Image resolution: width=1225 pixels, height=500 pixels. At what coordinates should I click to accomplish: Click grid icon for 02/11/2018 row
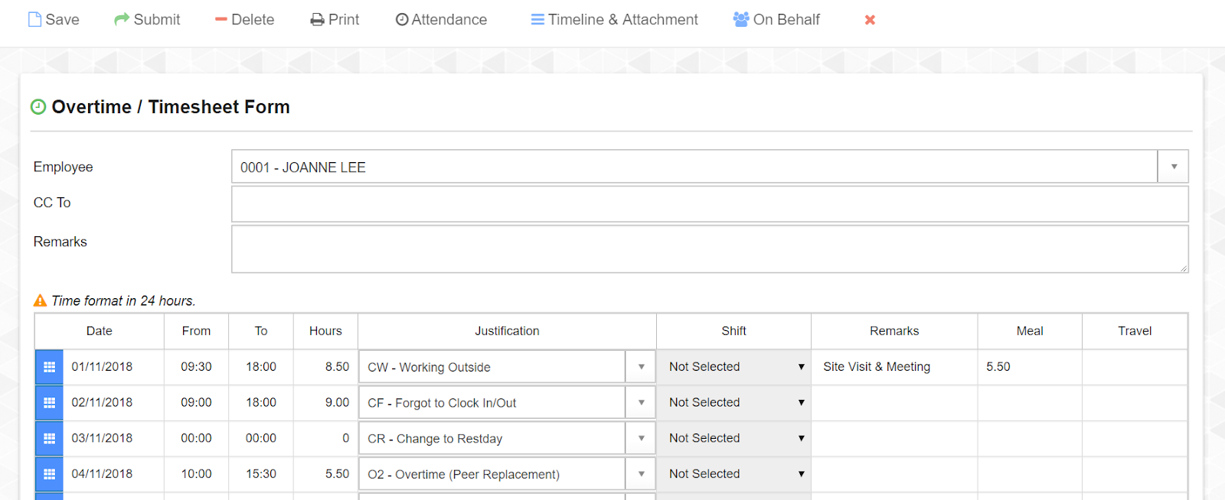pyautogui.click(x=49, y=403)
